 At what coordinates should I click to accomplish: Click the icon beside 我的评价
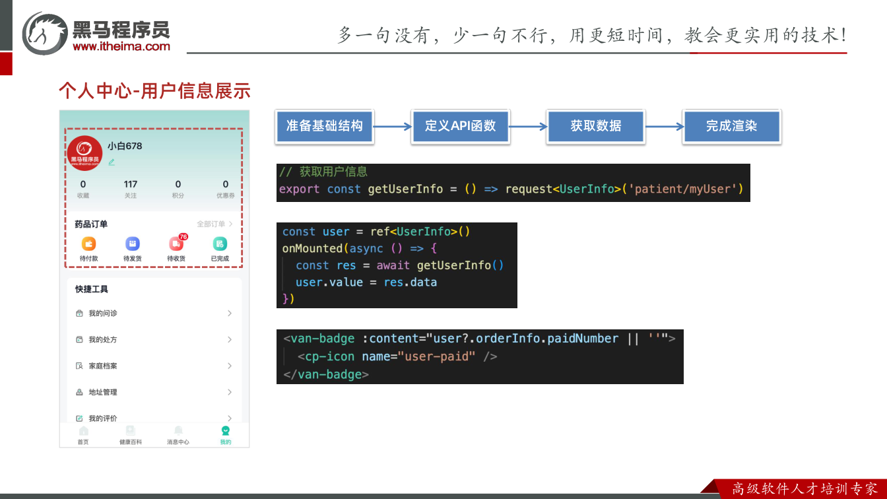coord(80,418)
